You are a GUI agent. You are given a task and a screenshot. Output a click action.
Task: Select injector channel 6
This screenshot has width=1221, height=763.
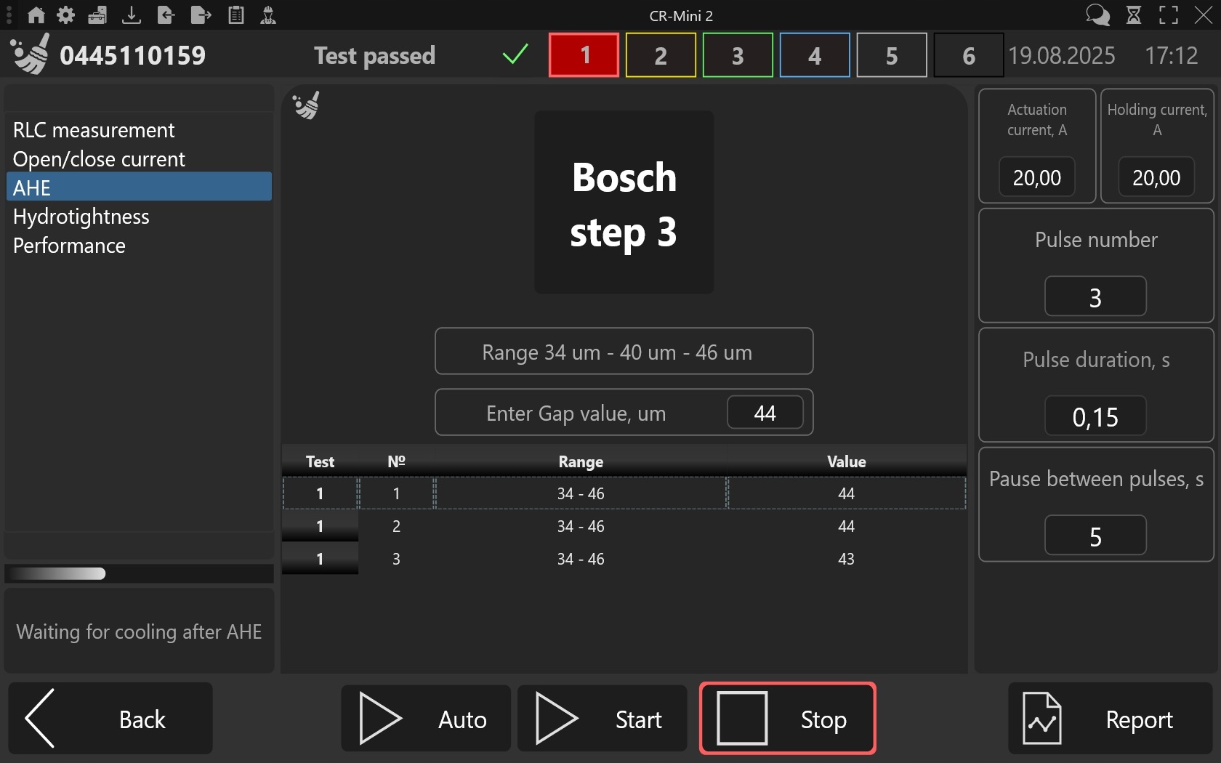[969, 55]
